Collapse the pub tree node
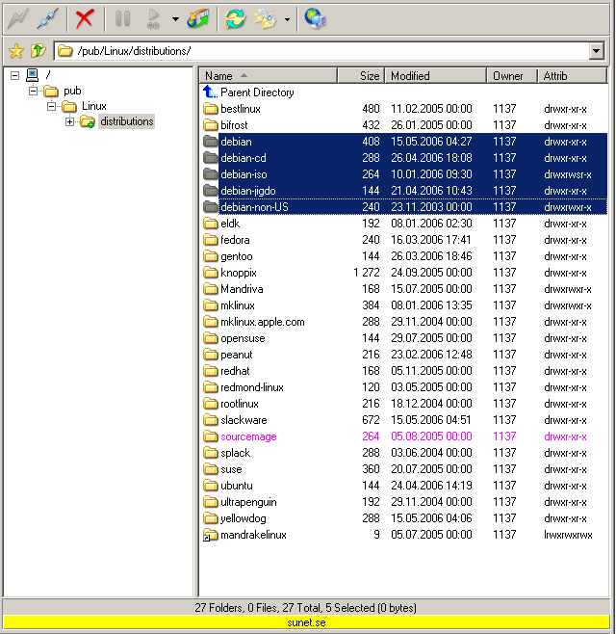The width and height of the screenshot is (616, 634). point(34,91)
